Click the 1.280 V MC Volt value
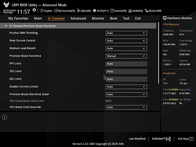This screenshot has height=147, width=196. coord(167,65)
